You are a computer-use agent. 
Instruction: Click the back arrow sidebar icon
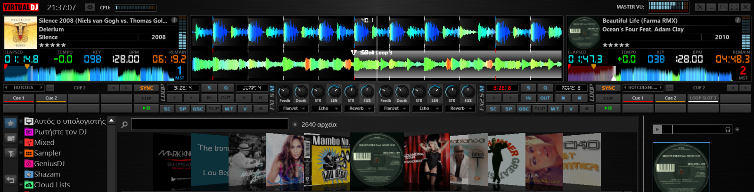tap(10, 180)
